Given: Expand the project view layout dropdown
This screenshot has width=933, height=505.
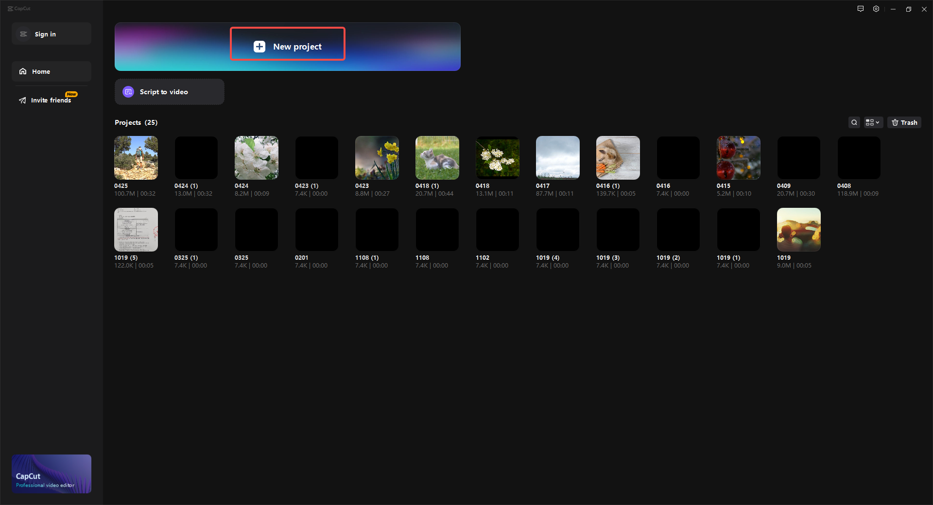Looking at the screenshot, I should 873,122.
